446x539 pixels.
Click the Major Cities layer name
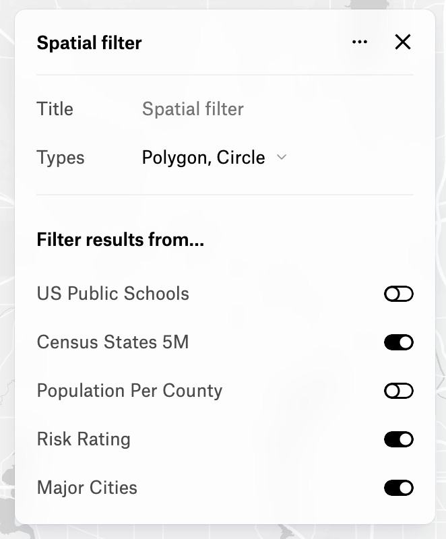[87, 488]
